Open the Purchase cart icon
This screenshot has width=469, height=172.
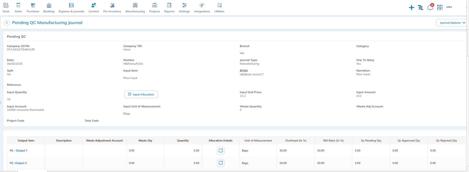pyautogui.click(x=33, y=5)
